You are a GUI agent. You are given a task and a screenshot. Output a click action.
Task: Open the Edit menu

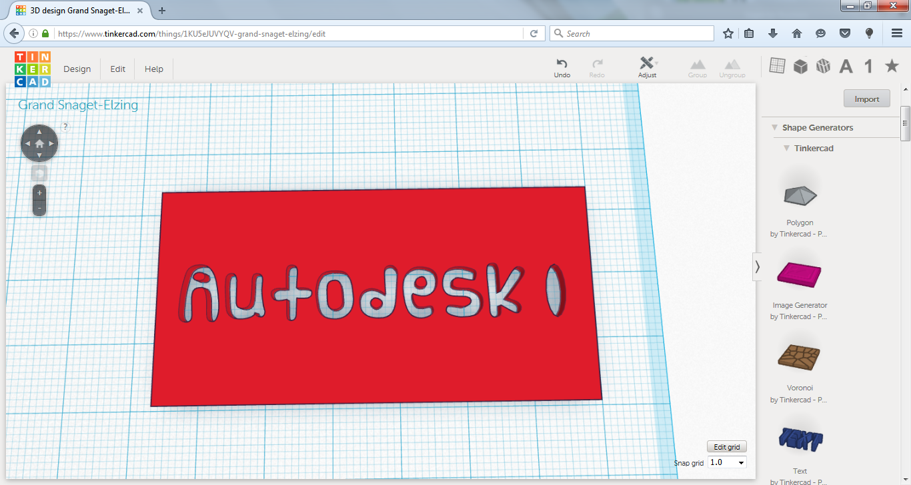pos(117,69)
